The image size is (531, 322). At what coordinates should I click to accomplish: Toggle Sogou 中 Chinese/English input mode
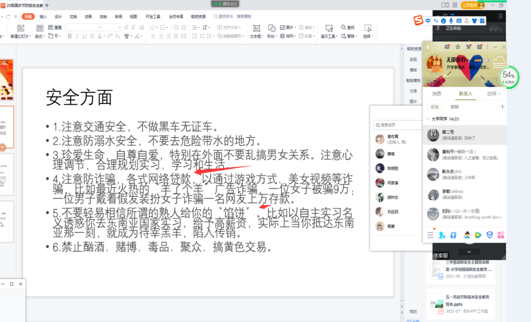tap(428, 21)
